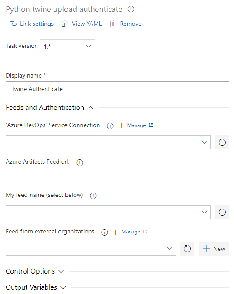
Task: Expand the Control Options section
Action: 35,271
